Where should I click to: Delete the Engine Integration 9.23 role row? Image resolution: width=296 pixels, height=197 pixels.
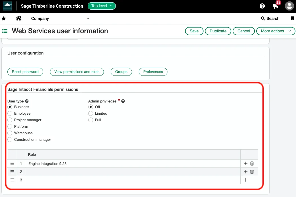[x=252, y=164]
